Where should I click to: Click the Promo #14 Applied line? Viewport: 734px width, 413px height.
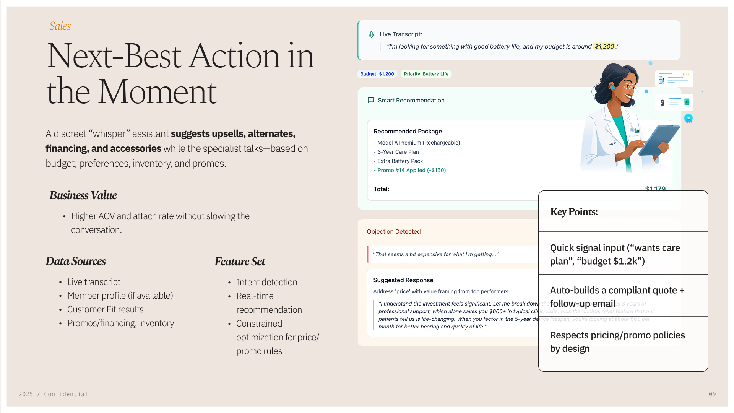[411, 170]
